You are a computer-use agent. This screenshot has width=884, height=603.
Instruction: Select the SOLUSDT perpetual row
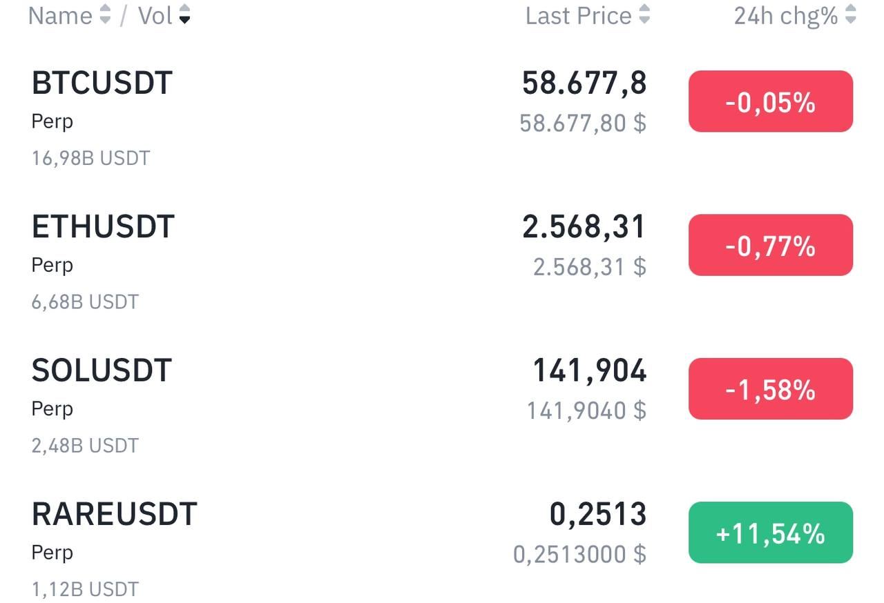[102, 370]
